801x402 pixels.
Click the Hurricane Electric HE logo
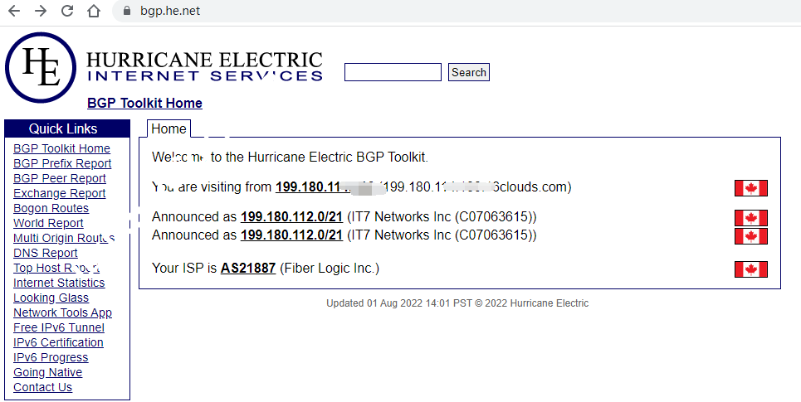(40, 67)
